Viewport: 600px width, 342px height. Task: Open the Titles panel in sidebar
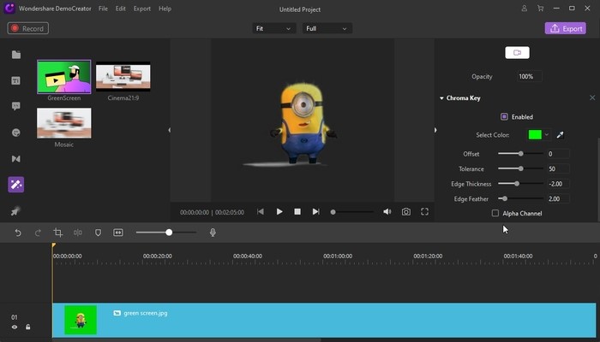[16, 80]
